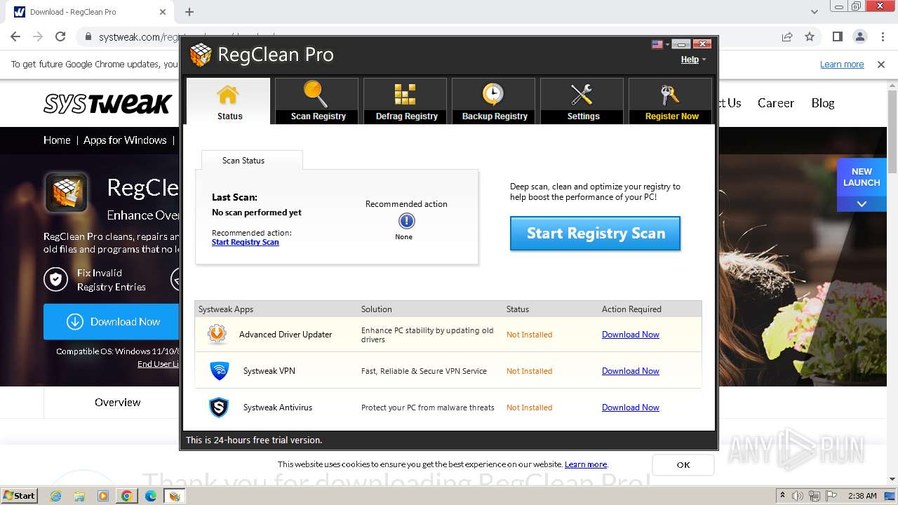Open Learn more about Chrome updates
Screen dimensions: 898x505
click(842, 65)
